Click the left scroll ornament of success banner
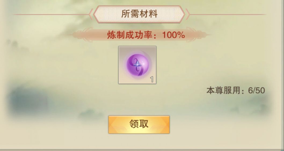This screenshot has width=284, height=151. click(82, 35)
